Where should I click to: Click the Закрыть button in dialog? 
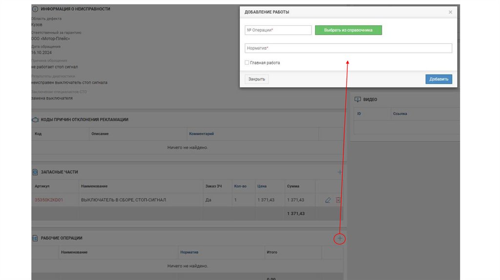pyautogui.click(x=257, y=79)
